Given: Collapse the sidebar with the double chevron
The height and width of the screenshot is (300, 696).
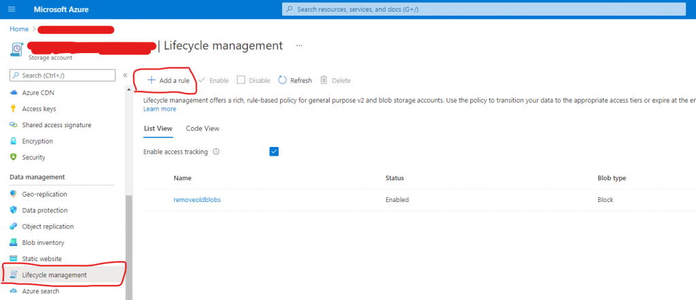Looking at the screenshot, I should coord(125,75).
